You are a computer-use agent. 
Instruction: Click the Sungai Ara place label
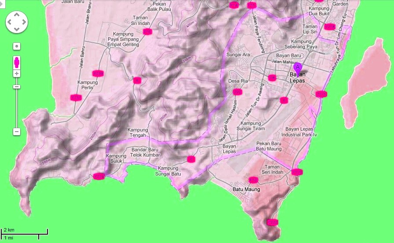click(x=238, y=55)
